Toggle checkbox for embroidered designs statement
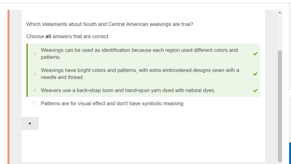The image size is (291, 164). 35,74
